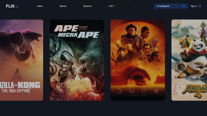Image resolution: width=207 pixels, height=116 pixels.
Task: Go to the Movies section
Action: 63,6
